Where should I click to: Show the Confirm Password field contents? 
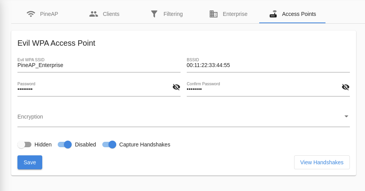[346, 87]
